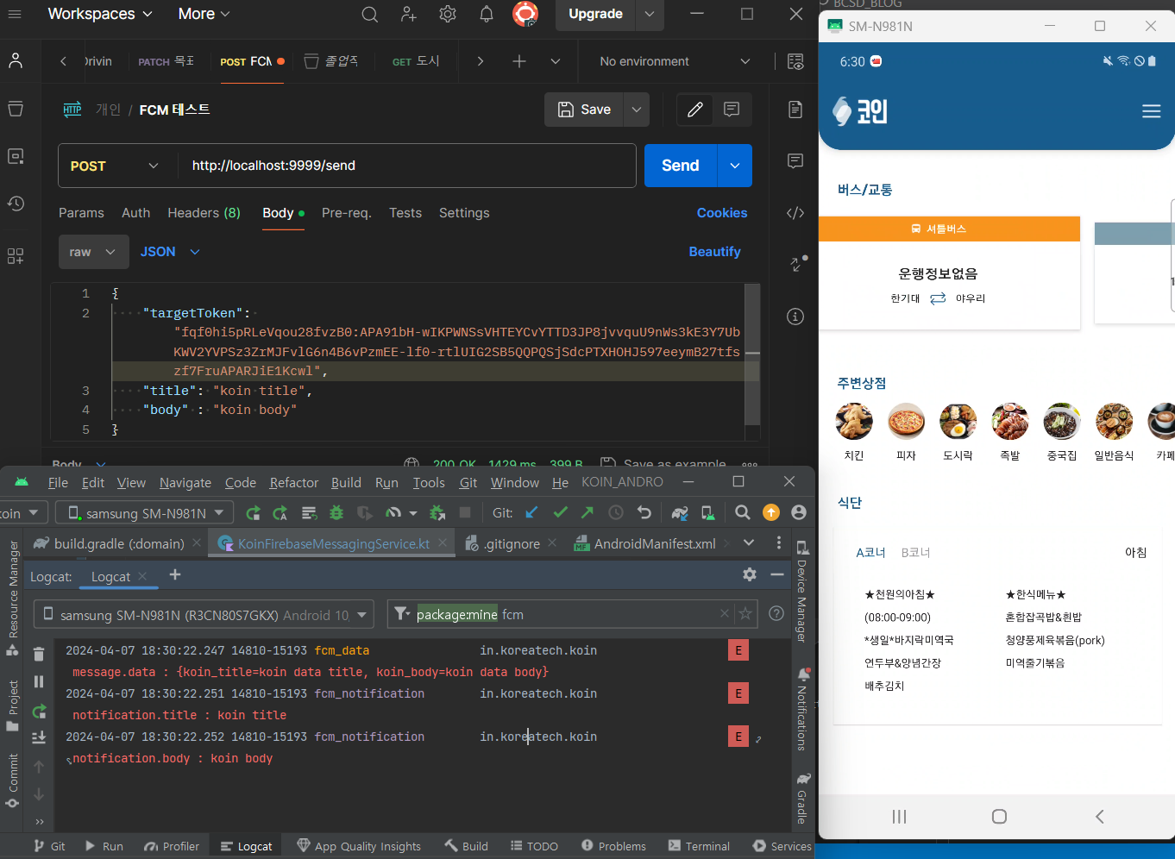Click Beautify link

pyautogui.click(x=714, y=252)
